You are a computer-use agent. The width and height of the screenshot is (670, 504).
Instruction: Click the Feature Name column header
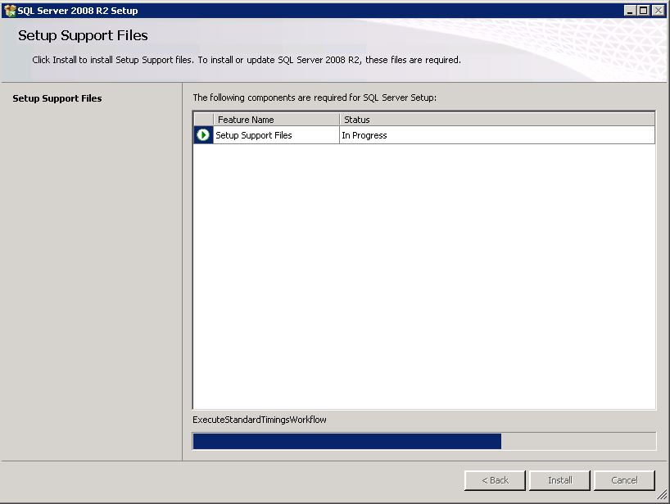(276, 120)
